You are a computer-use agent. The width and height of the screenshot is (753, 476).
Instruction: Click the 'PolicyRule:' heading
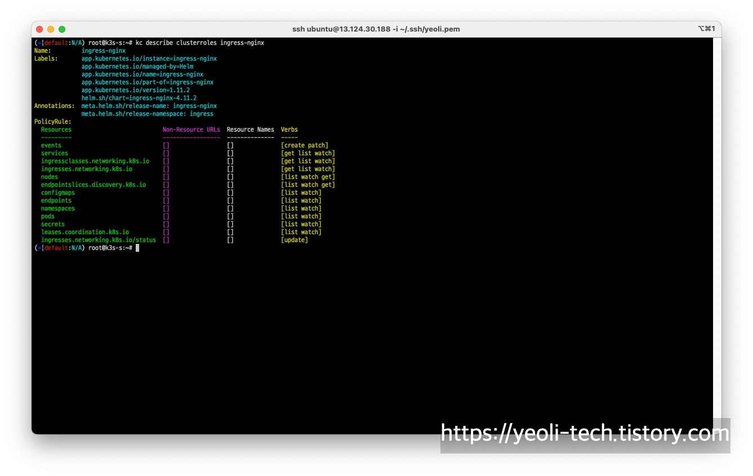pos(53,122)
